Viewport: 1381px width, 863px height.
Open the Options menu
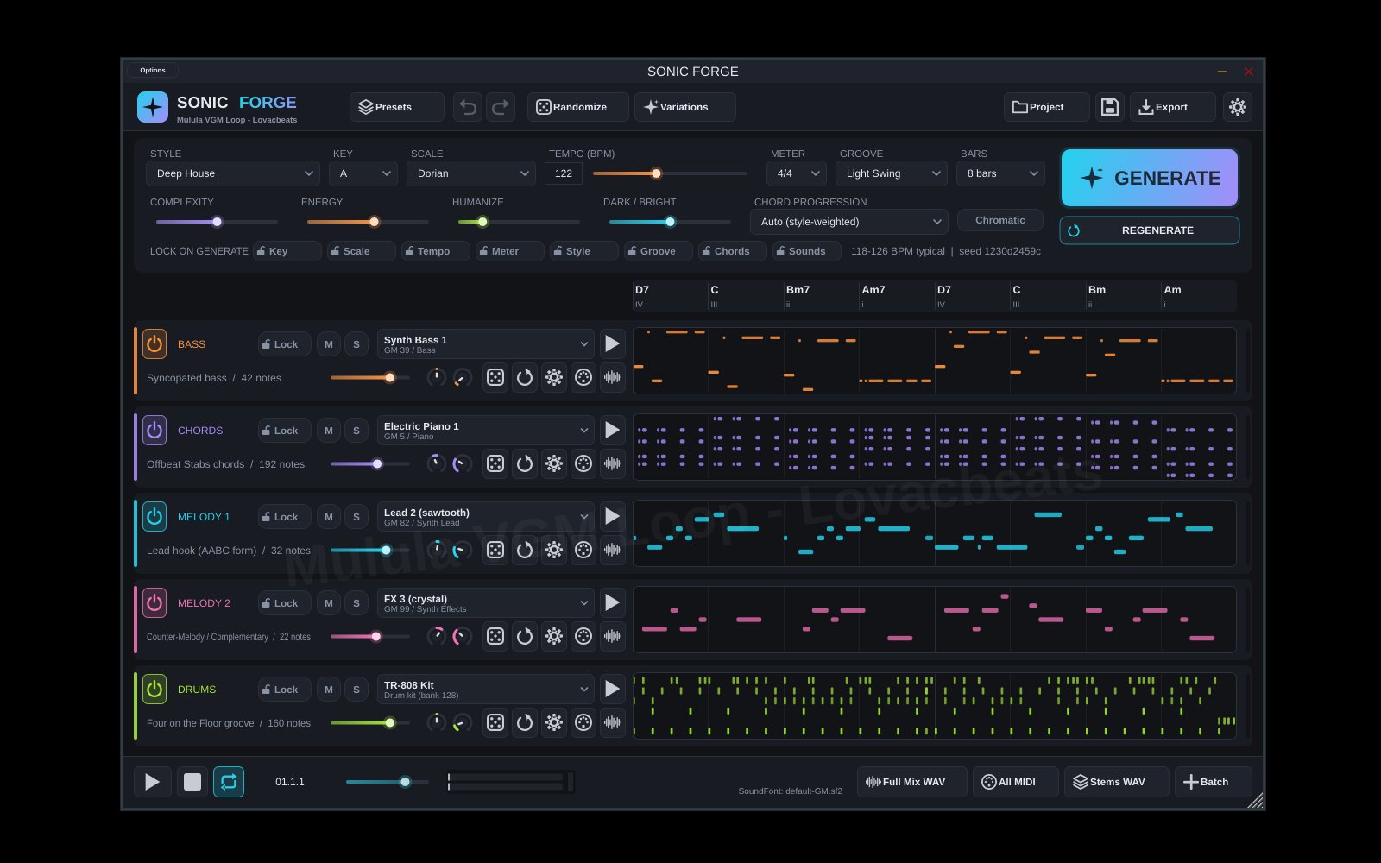(153, 71)
